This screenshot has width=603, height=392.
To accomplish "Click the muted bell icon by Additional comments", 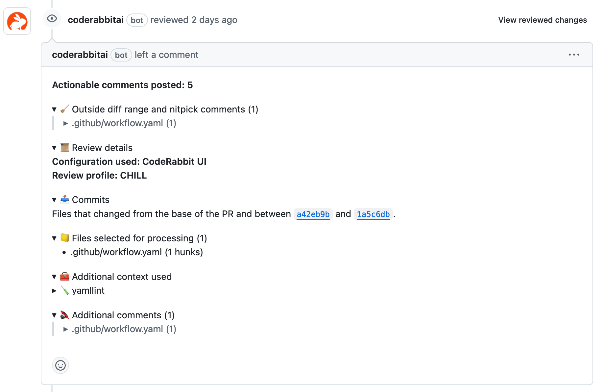I will [65, 315].
